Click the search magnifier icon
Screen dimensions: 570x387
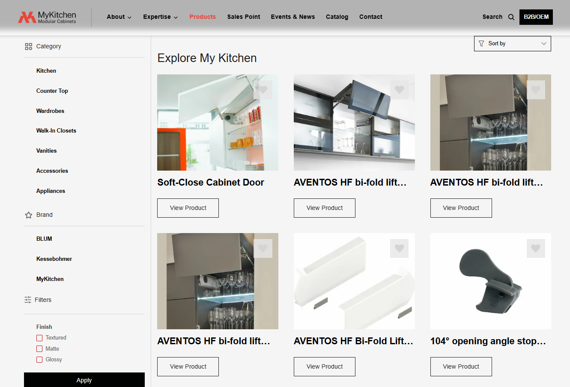[511, 17]
